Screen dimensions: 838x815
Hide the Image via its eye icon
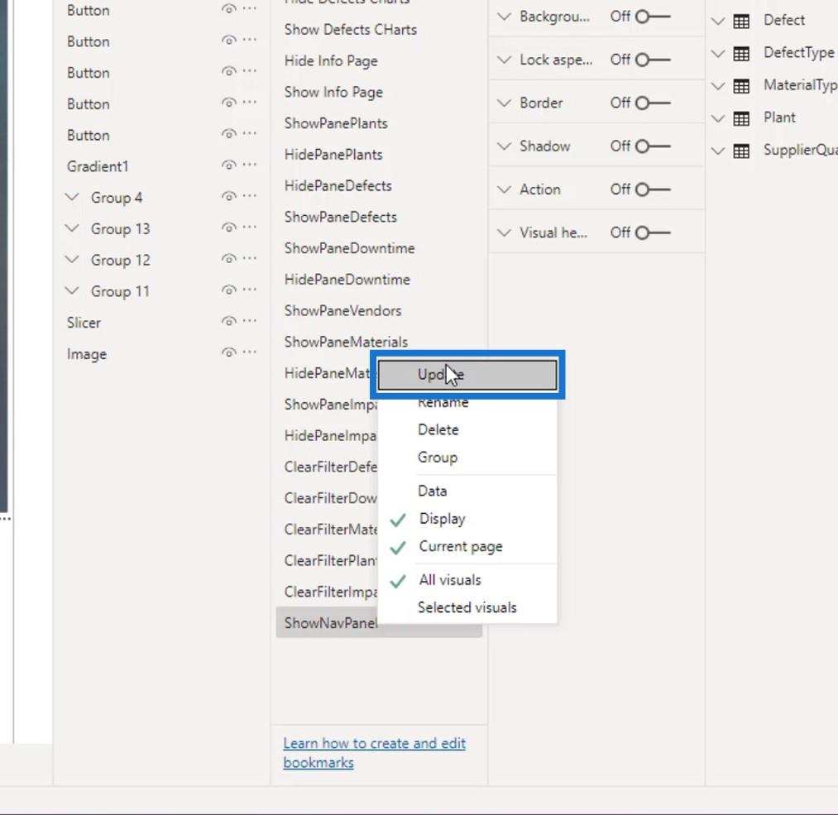coord(229,352)
